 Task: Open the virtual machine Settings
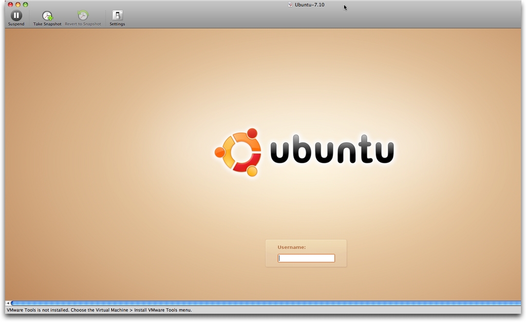point(117,15)
